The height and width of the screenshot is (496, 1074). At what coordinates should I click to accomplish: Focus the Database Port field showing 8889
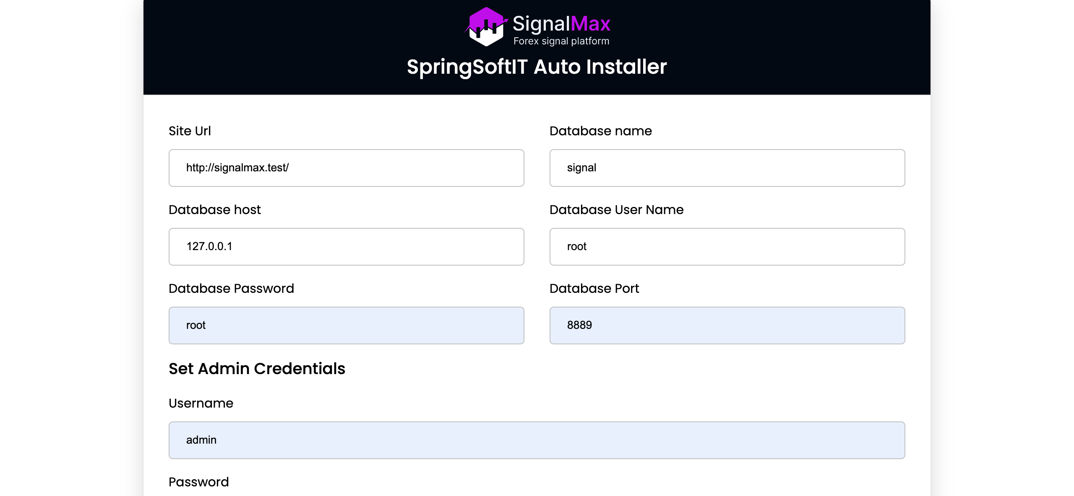[727, 325]
